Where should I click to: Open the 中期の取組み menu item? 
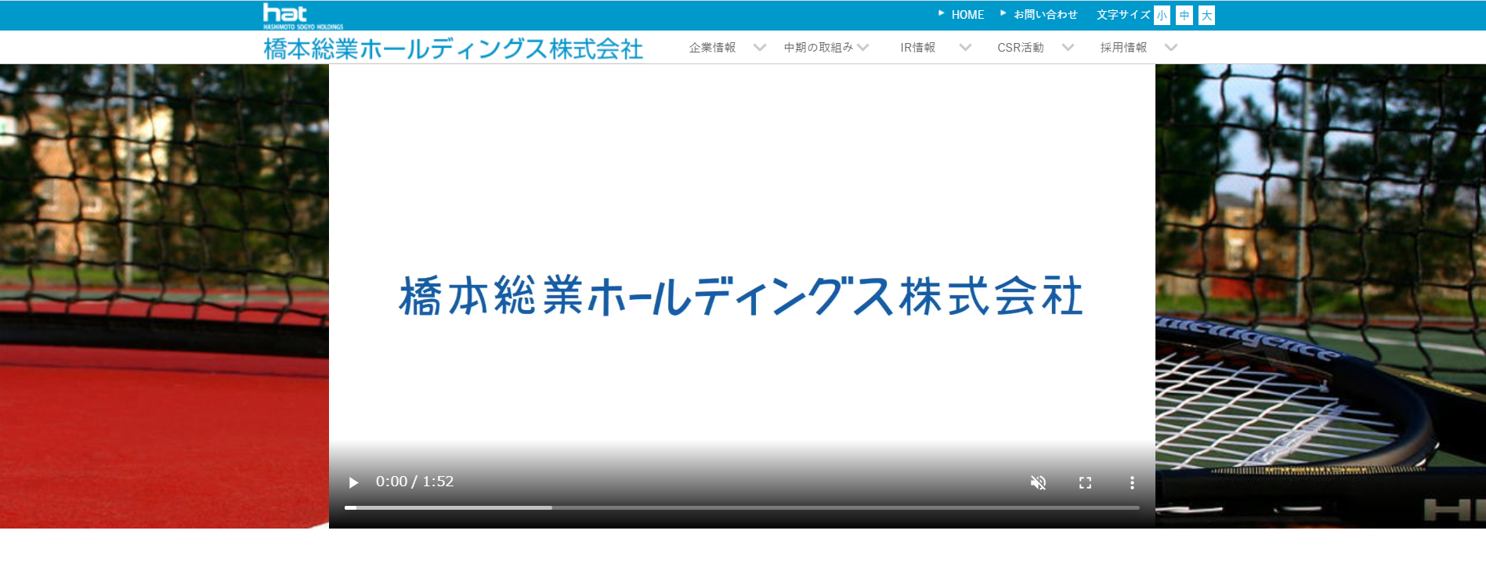[818, 48]
